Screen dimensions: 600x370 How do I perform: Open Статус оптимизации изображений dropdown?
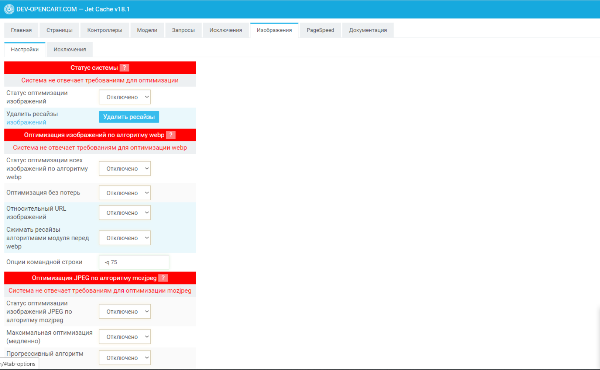[x=125, y=97]
